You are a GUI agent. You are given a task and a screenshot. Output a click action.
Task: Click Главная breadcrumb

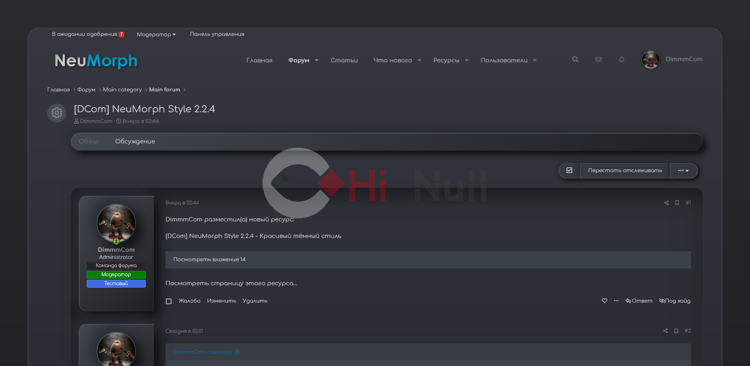[x=58, y=90]
